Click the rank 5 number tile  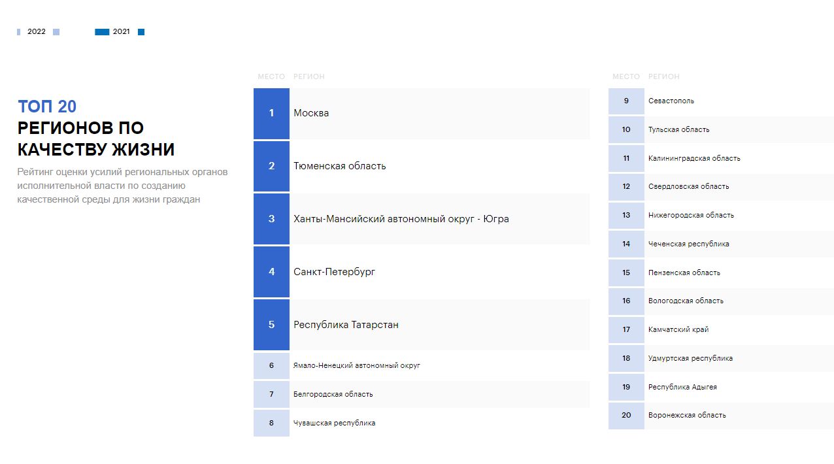271,325
